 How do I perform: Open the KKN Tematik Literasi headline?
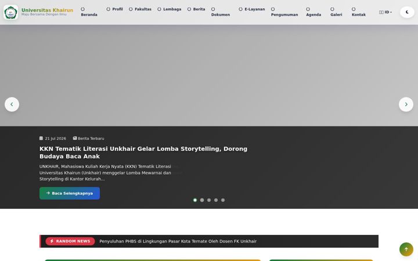(x=143, y=153)
